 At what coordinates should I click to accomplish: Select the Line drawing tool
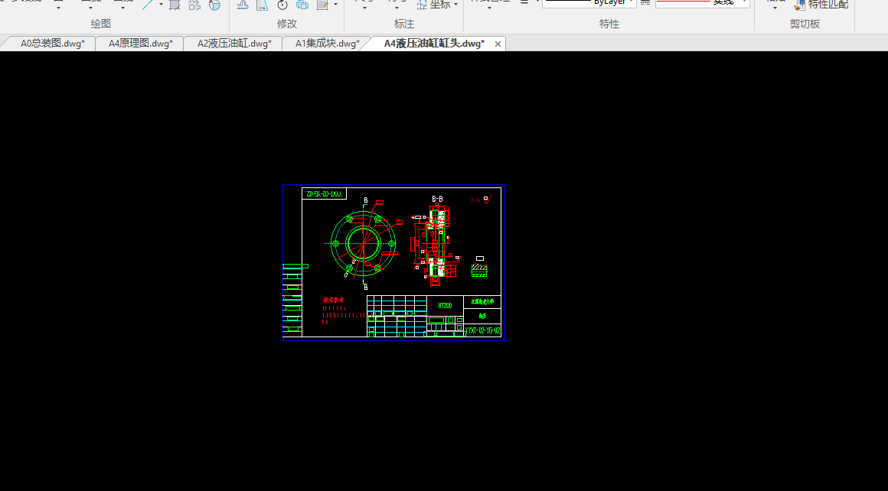click(148, 5)
